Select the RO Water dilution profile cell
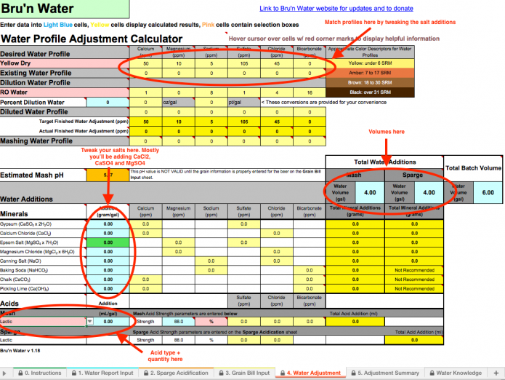Image resolution: width=505 pixels, height=380 pixels. pos(65,92)
